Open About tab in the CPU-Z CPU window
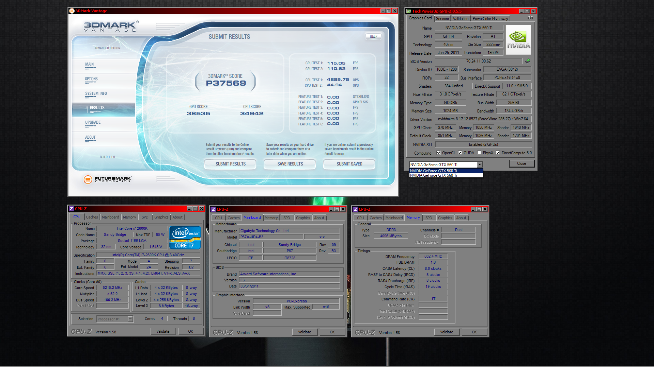 (177, 217)
